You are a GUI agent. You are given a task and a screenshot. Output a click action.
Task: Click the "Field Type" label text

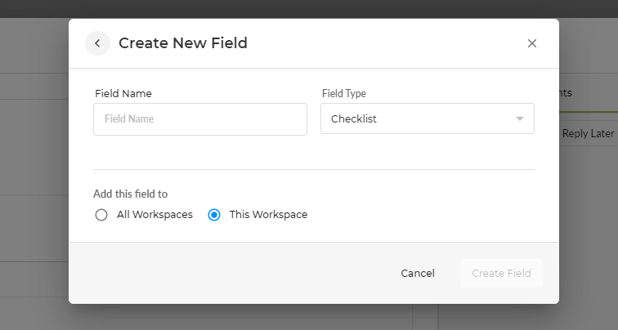[x=343, y=94]
